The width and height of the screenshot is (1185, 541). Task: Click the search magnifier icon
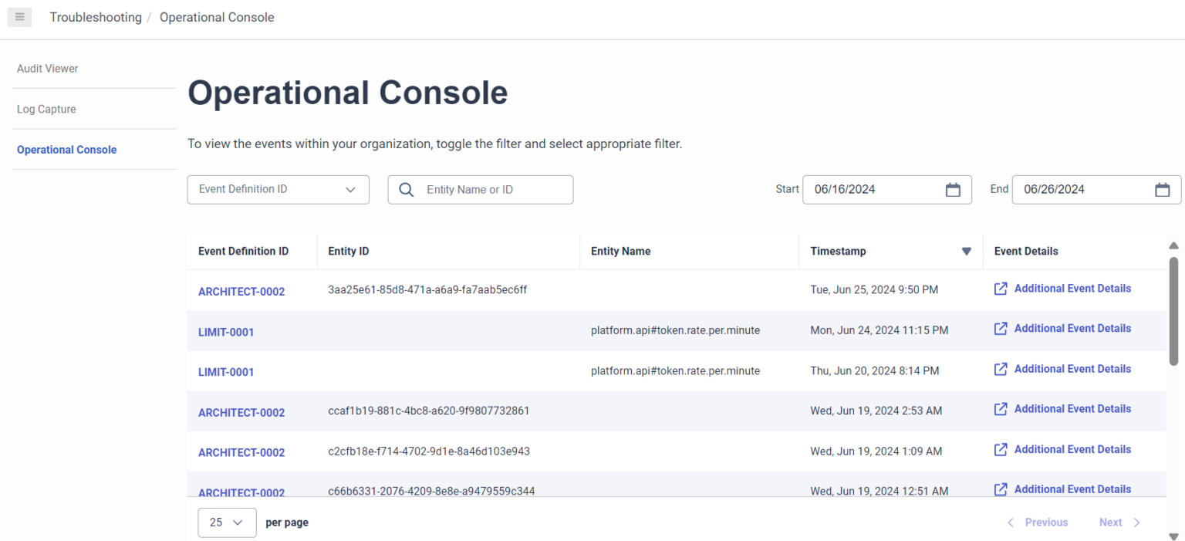pos(407,189)
